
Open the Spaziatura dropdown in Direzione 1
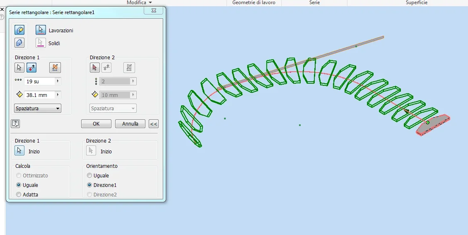click(38, 109)
